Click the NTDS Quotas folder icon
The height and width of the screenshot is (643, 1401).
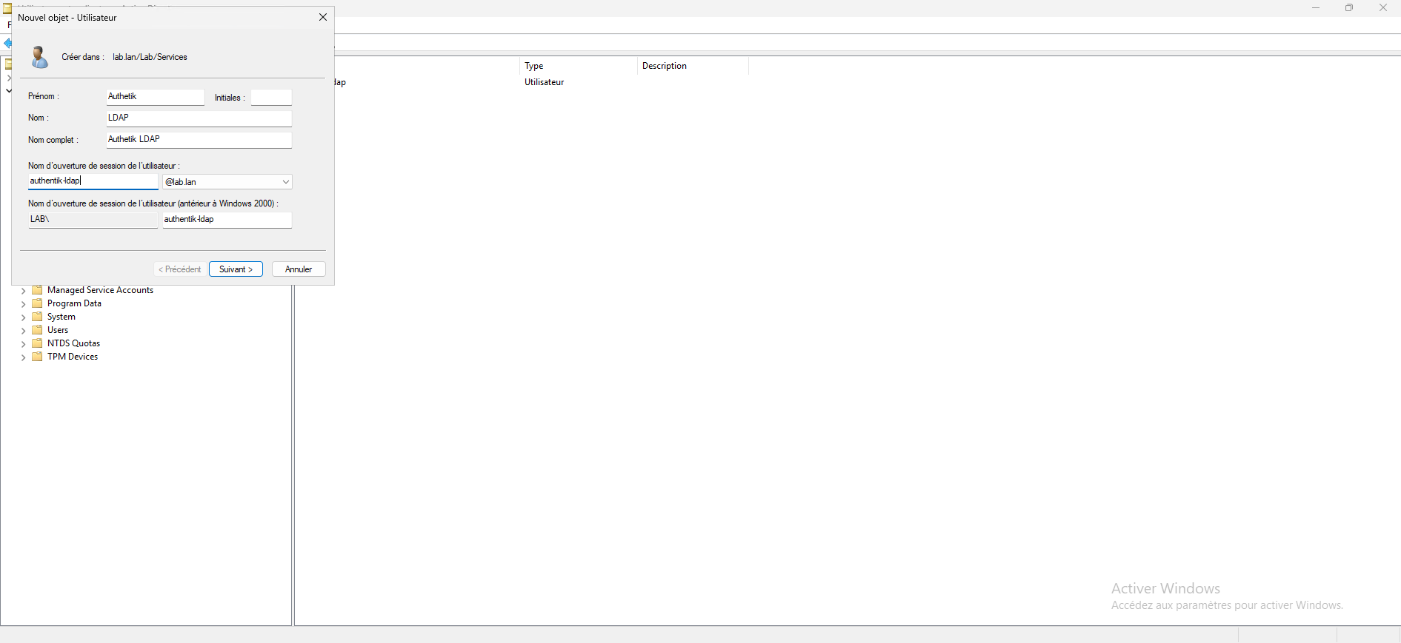pyautogui.click(x=37, y=343)
